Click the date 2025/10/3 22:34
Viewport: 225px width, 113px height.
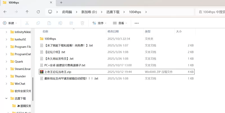pyautogui.click(x=119, y=39)
